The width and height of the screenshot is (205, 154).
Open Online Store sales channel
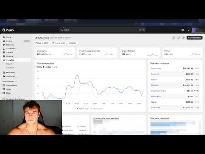point(12,85)
